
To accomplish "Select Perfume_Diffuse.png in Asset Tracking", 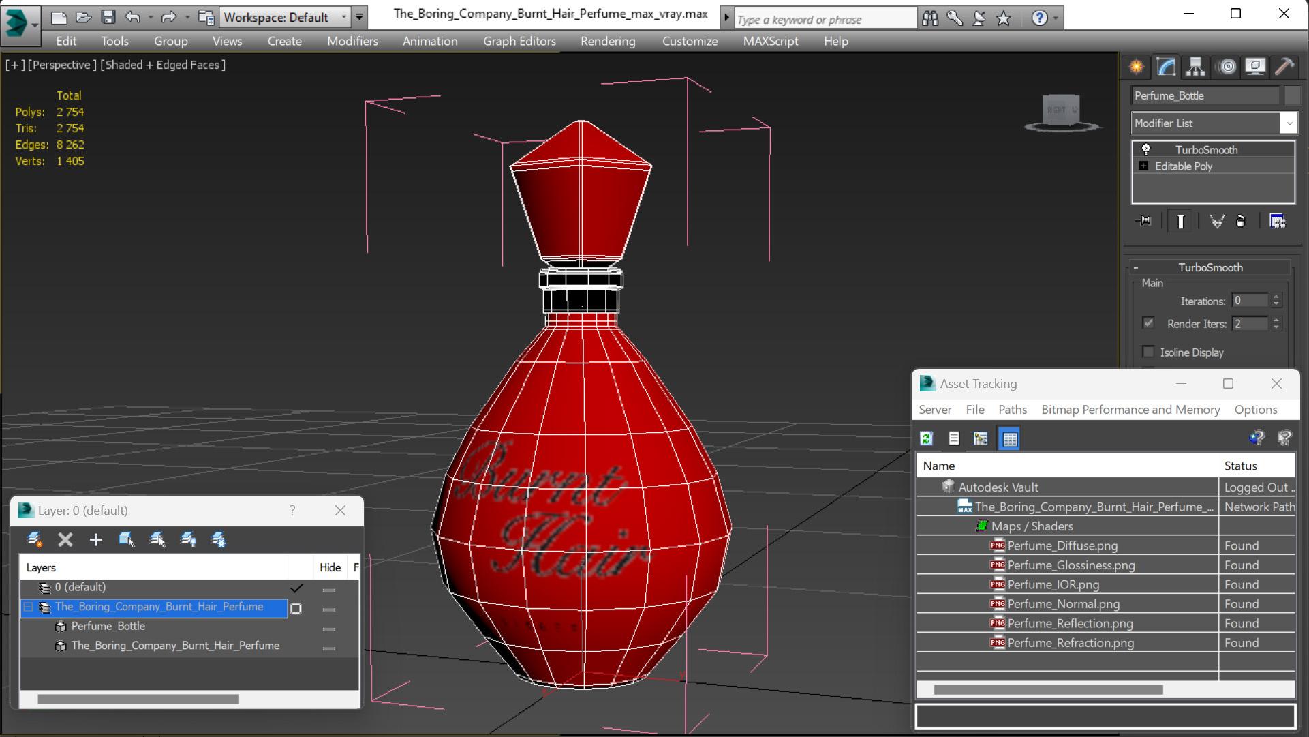I will coord(1062,545).
